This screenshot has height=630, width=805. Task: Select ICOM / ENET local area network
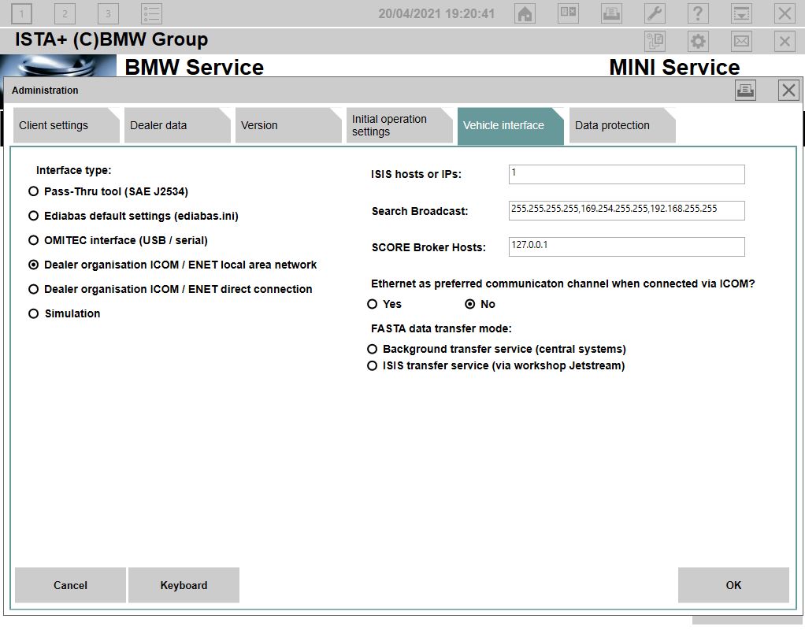tap(172, 265)
